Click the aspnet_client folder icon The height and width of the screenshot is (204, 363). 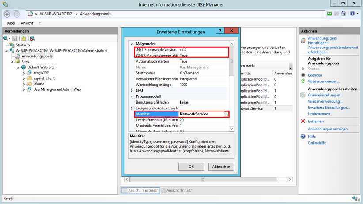point(29,78)
